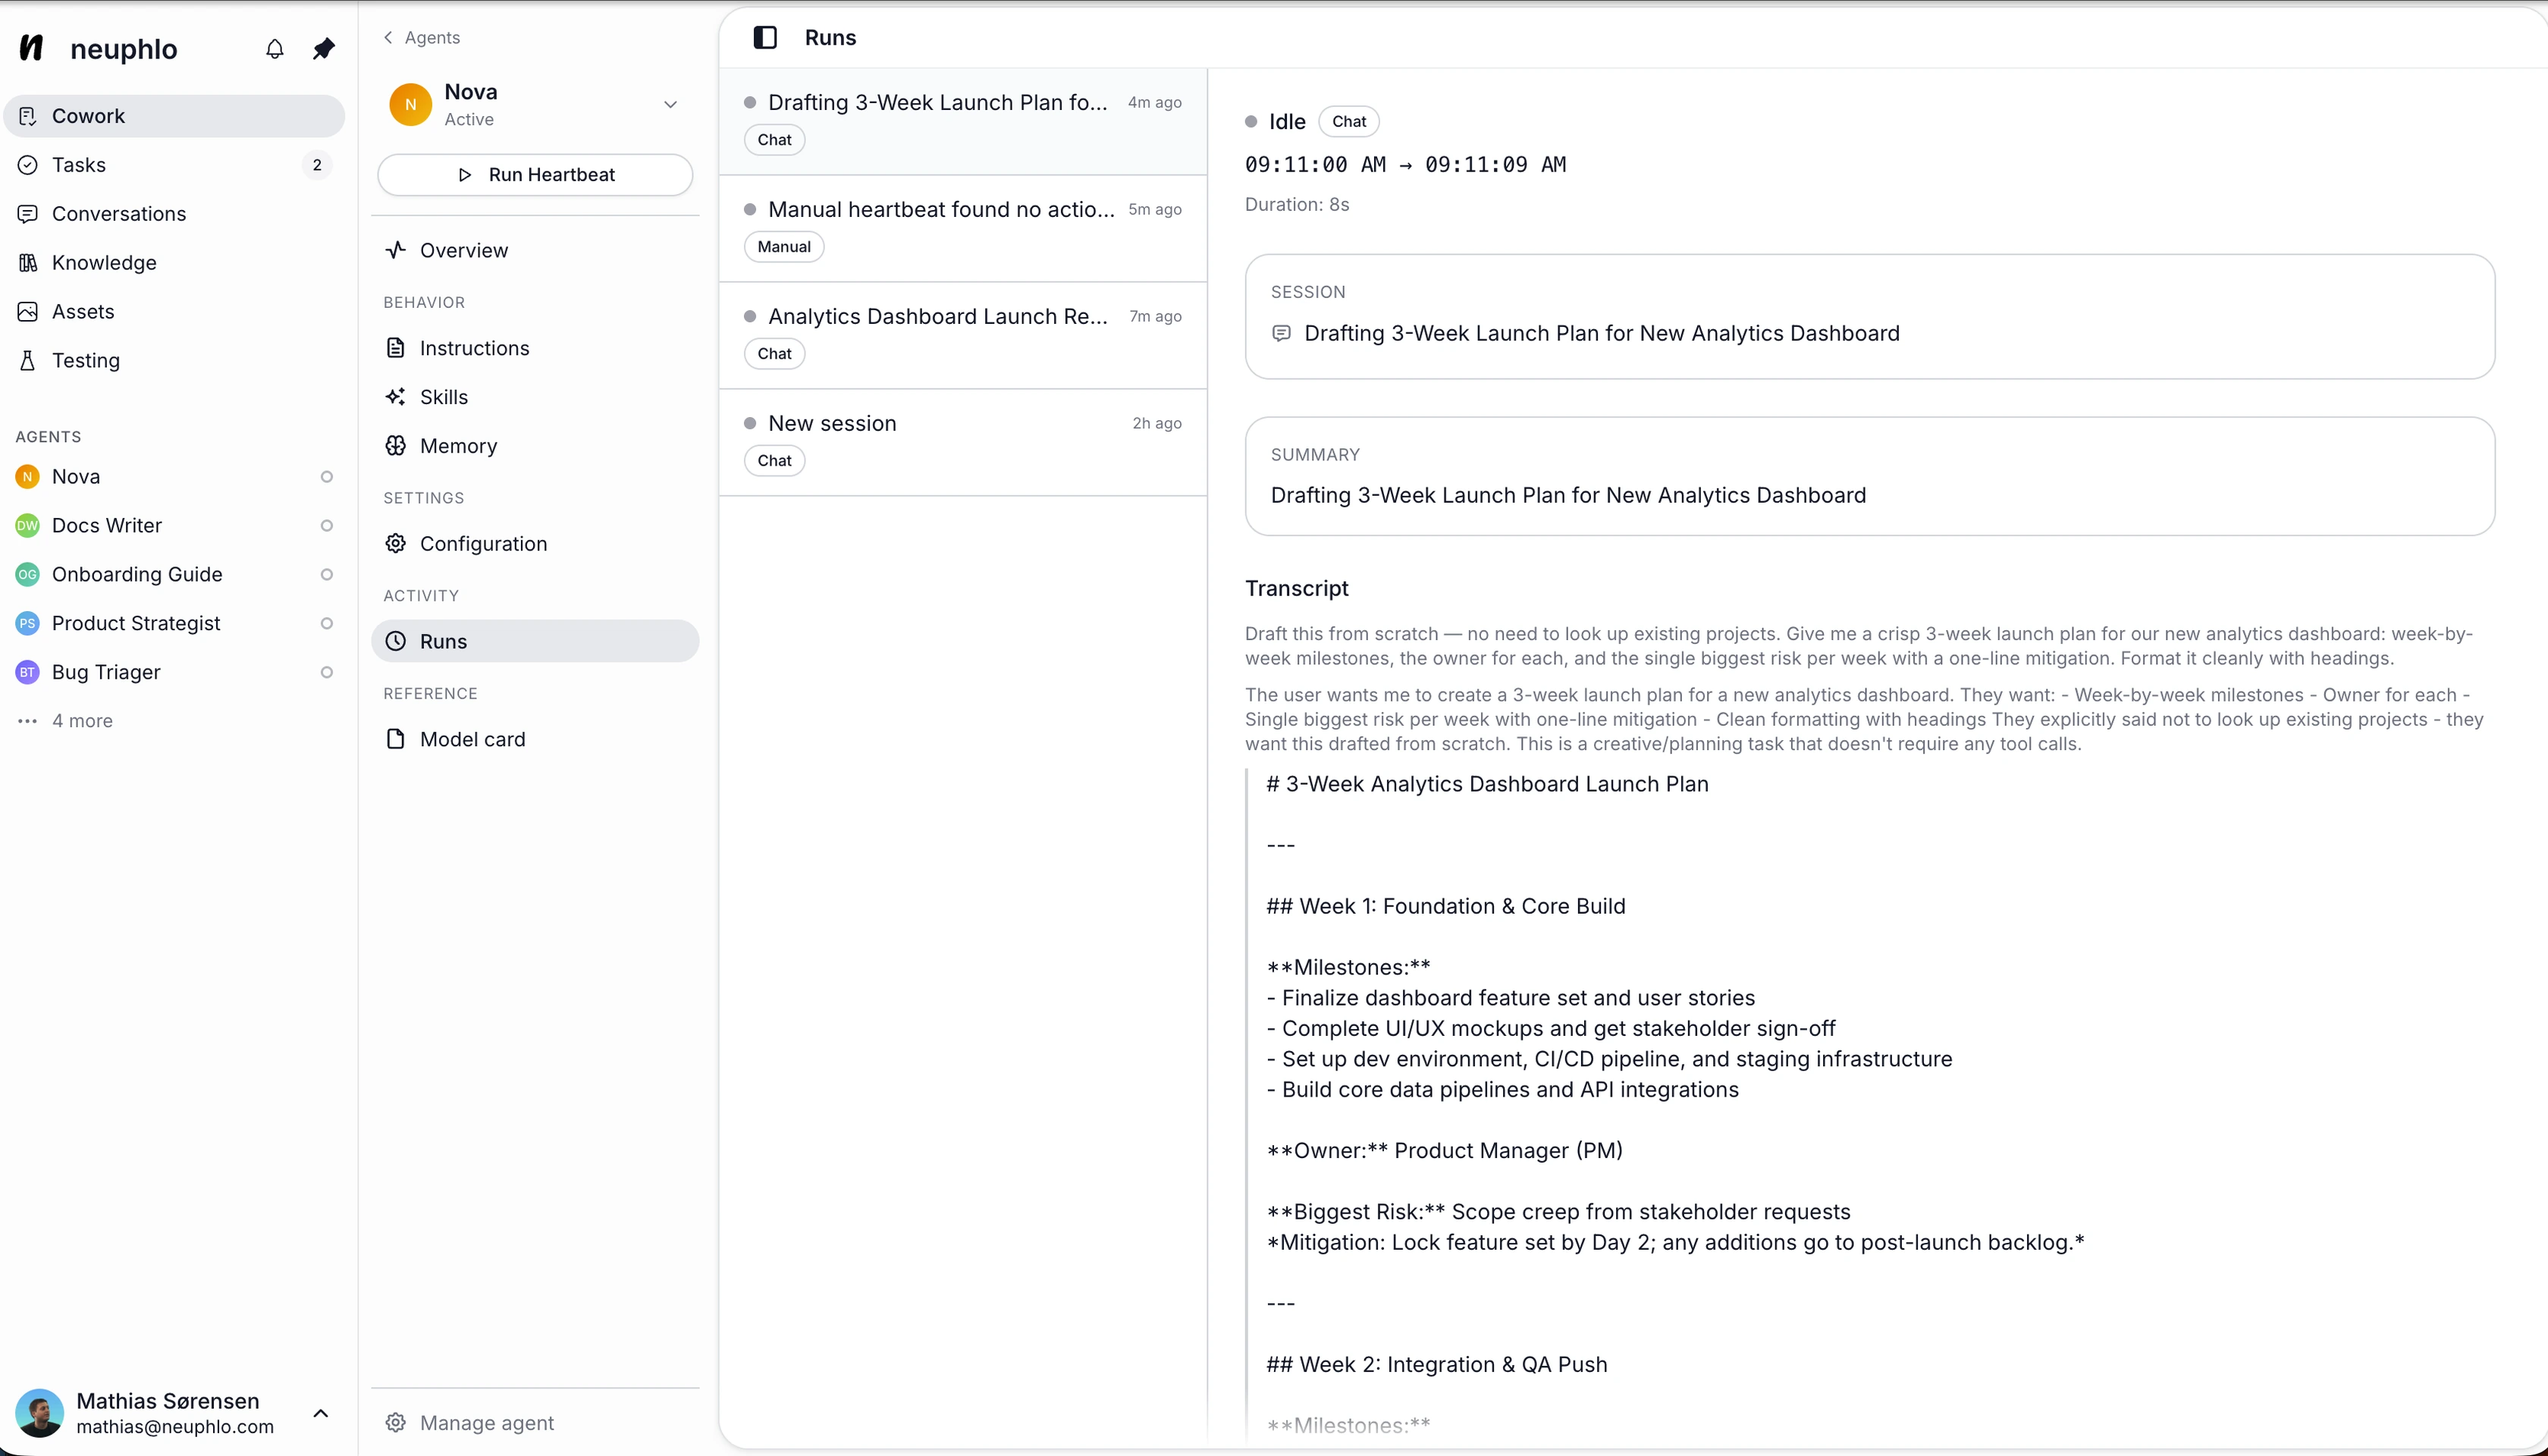This screenshot has height=1456, width=2548.
Task: Click the Run Heartbeat button
Action: coord(535,175)
